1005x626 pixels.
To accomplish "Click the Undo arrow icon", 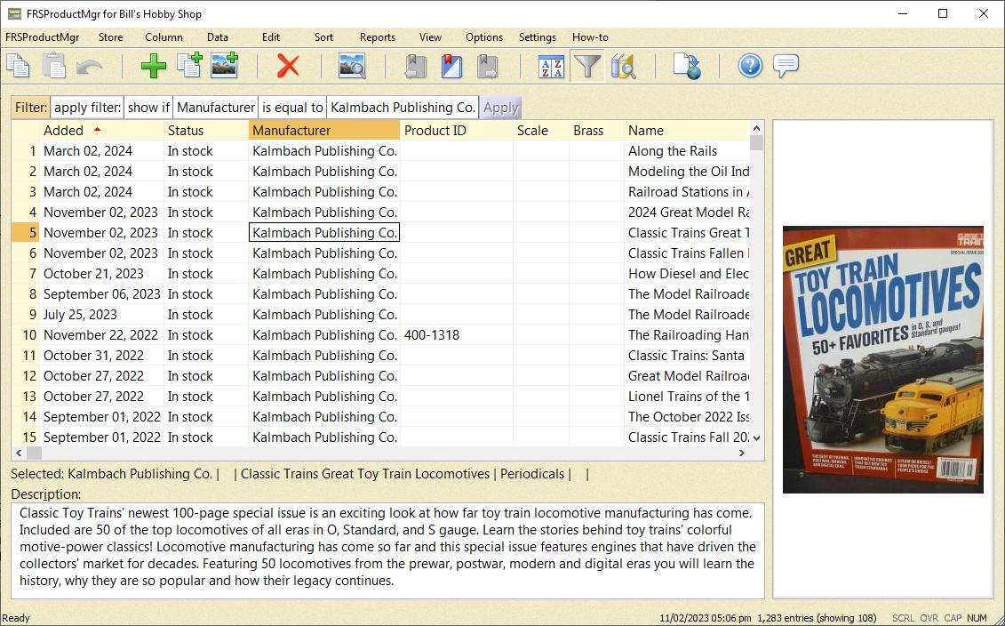I will point(90,66).
